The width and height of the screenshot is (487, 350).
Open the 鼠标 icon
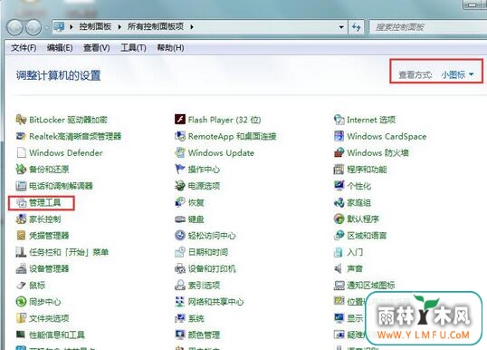point(21,285)
